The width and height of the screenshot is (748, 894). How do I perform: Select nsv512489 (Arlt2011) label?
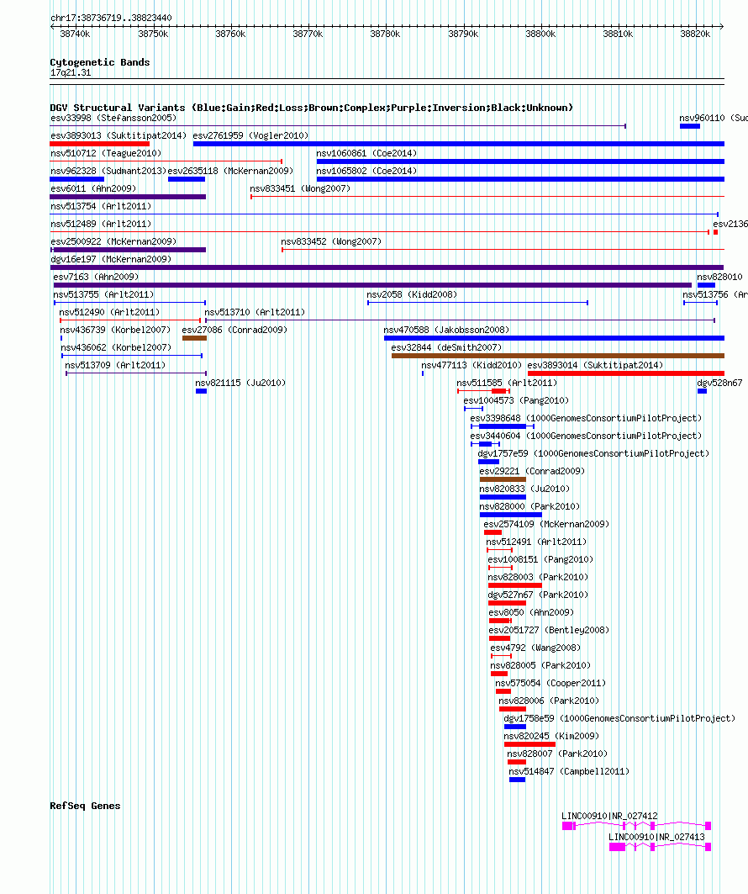point(101,224)
